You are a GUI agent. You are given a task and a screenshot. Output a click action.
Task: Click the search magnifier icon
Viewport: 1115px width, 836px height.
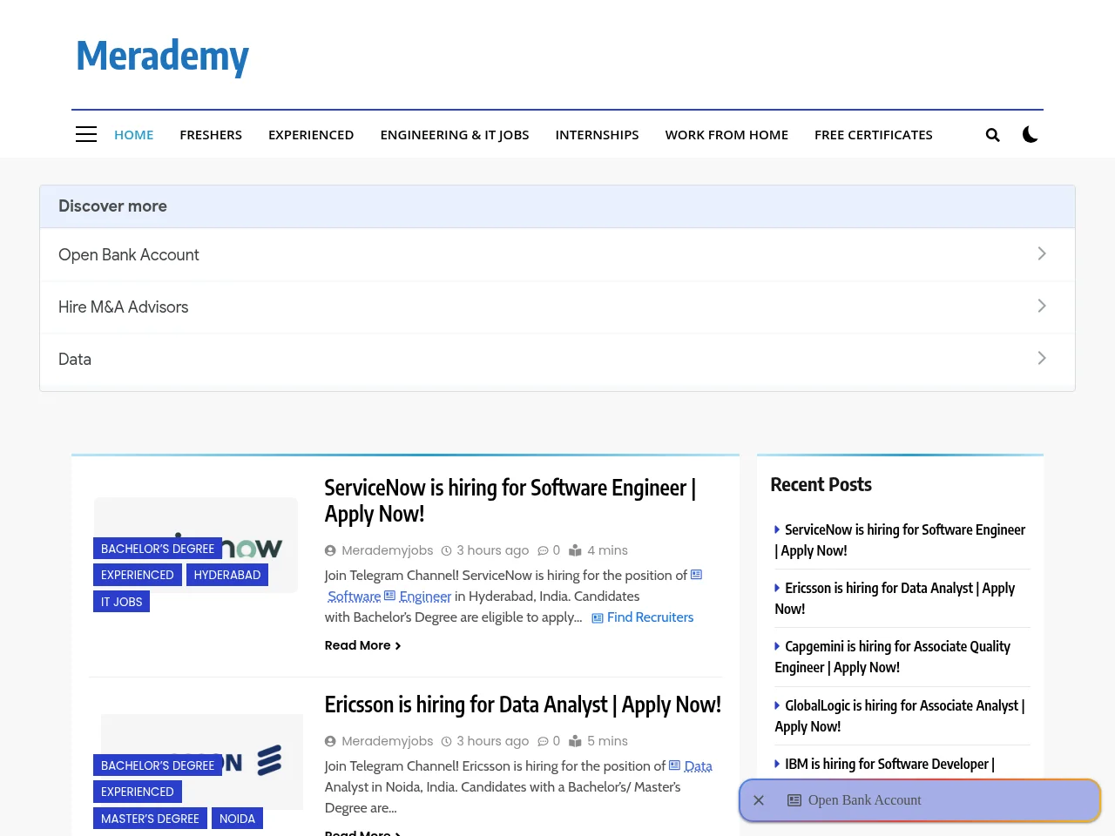(x=992, y=135)
